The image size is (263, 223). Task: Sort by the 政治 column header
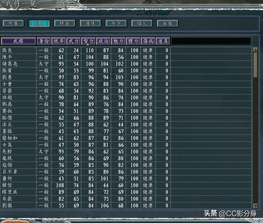103,41
